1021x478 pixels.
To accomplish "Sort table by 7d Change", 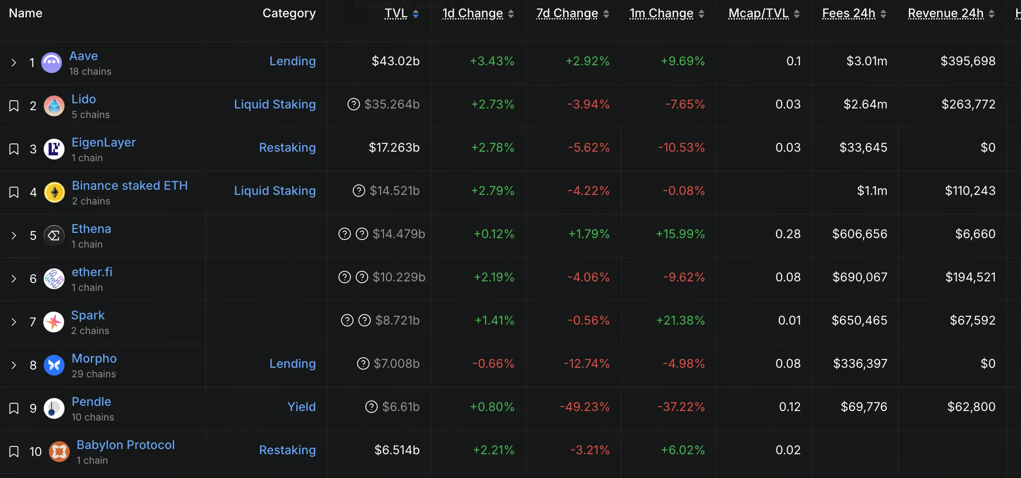I will (573, 14).
